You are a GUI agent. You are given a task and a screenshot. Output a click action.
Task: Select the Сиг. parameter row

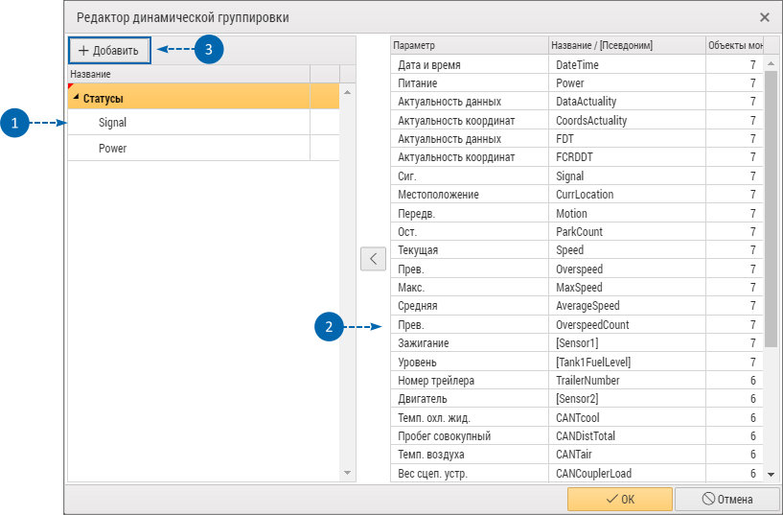[x=577, y=176]
